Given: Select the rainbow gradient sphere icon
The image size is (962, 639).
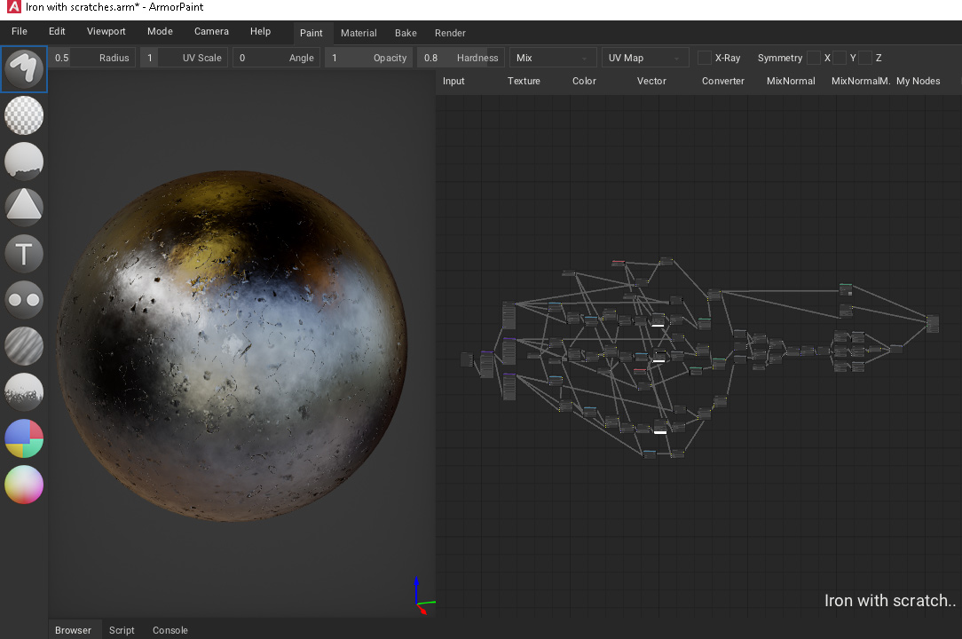Looking at the screenshot, I should point(23,485).
